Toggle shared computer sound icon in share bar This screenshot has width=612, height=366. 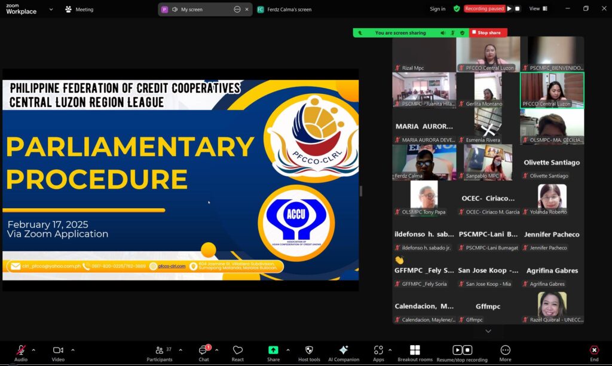pos(443,33)
